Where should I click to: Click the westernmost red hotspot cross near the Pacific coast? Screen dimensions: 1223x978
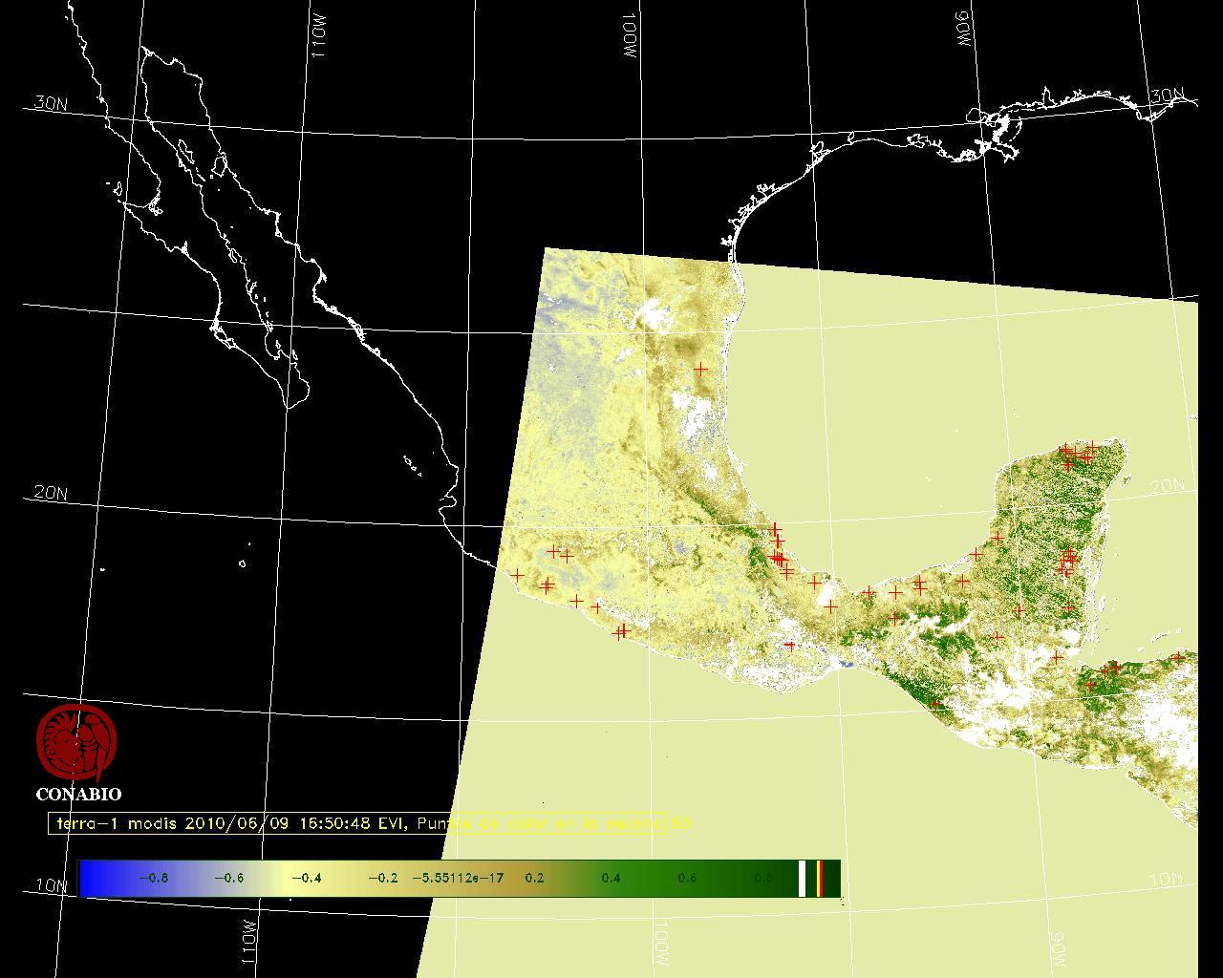tap(518, 575)
